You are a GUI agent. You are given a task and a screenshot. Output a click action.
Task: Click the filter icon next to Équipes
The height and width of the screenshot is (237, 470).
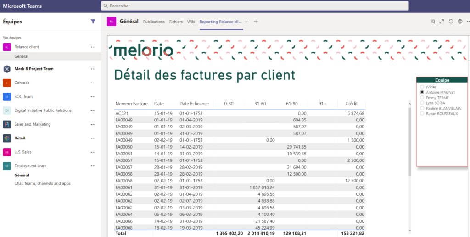click(93, 21)
